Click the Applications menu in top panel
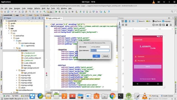177x100 pixels. click(6, 2)
